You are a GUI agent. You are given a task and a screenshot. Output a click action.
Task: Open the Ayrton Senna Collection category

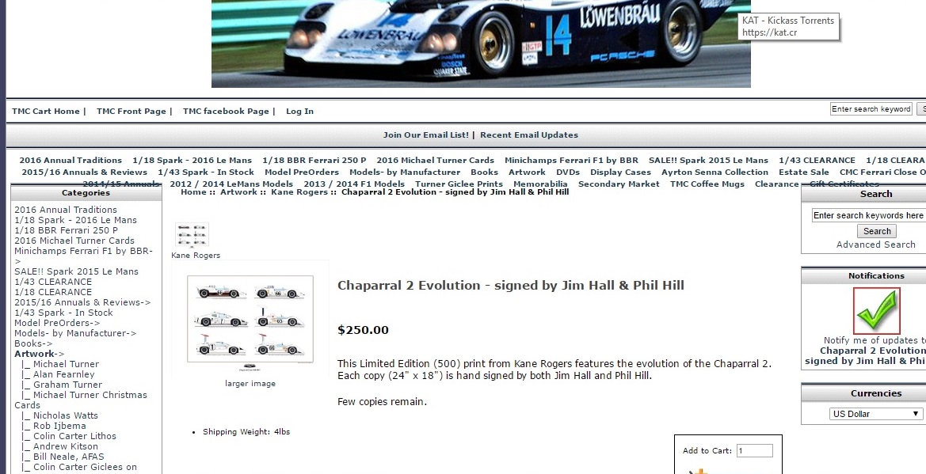[x=715, y=172]
